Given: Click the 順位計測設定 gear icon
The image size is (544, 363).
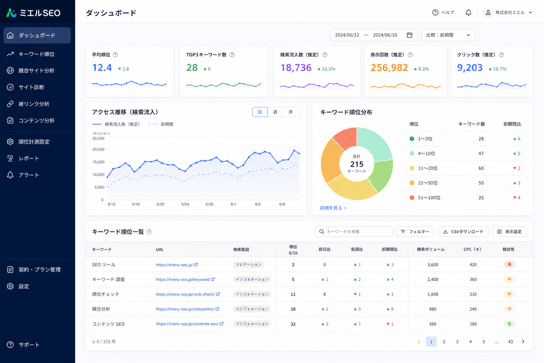Looking at the screenshot, I should tap(10, 141).
